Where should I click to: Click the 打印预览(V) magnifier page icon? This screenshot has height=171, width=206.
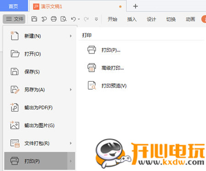click(92, 85)
